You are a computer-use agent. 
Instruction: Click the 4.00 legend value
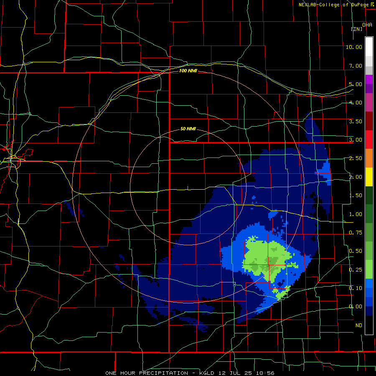(356, 103)
